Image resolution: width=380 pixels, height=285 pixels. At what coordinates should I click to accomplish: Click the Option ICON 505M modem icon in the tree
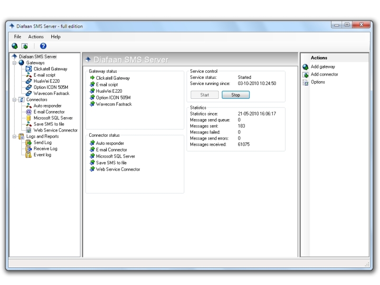point(28,87)
